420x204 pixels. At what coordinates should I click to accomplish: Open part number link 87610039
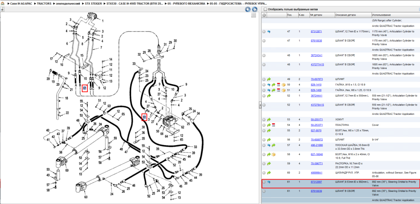(316, 191)
